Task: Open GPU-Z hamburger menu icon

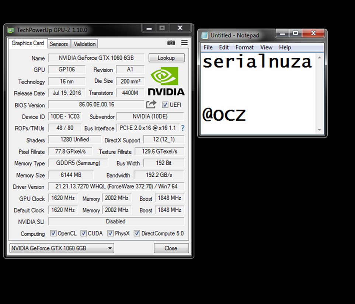Action: tap(184, 43)
